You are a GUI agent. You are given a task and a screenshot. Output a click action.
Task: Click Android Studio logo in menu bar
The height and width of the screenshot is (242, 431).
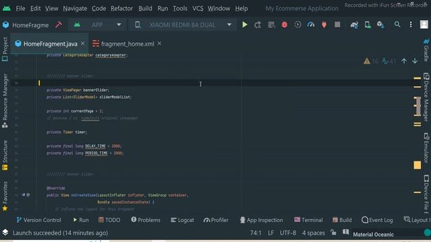[7, 9]
